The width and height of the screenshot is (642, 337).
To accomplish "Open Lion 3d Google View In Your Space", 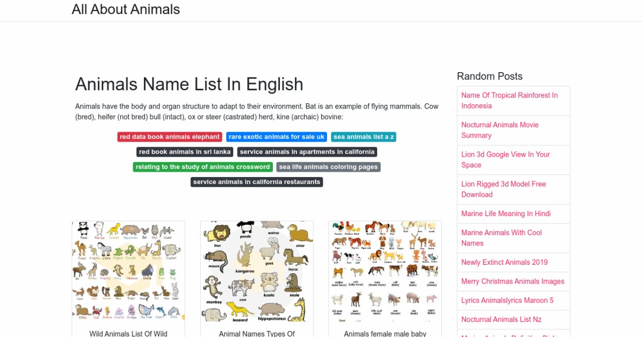I will click(506, 159).
